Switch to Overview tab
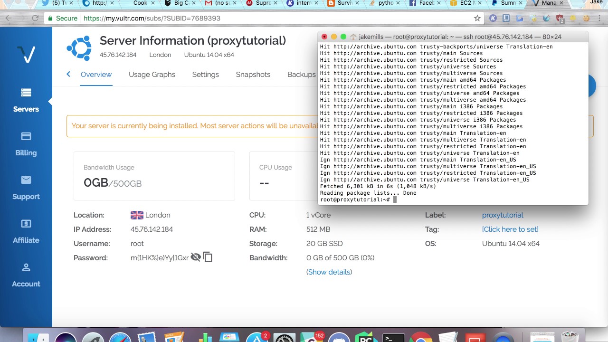 coord(96,75)
